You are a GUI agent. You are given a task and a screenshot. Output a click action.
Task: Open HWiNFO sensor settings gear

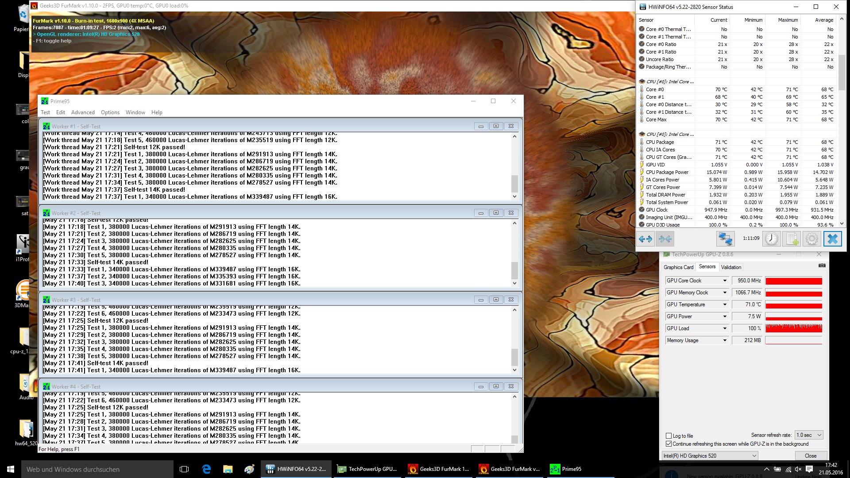(811, 239)
